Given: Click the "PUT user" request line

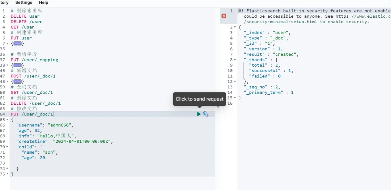Looking at the screenshot, I should point(21,38).
